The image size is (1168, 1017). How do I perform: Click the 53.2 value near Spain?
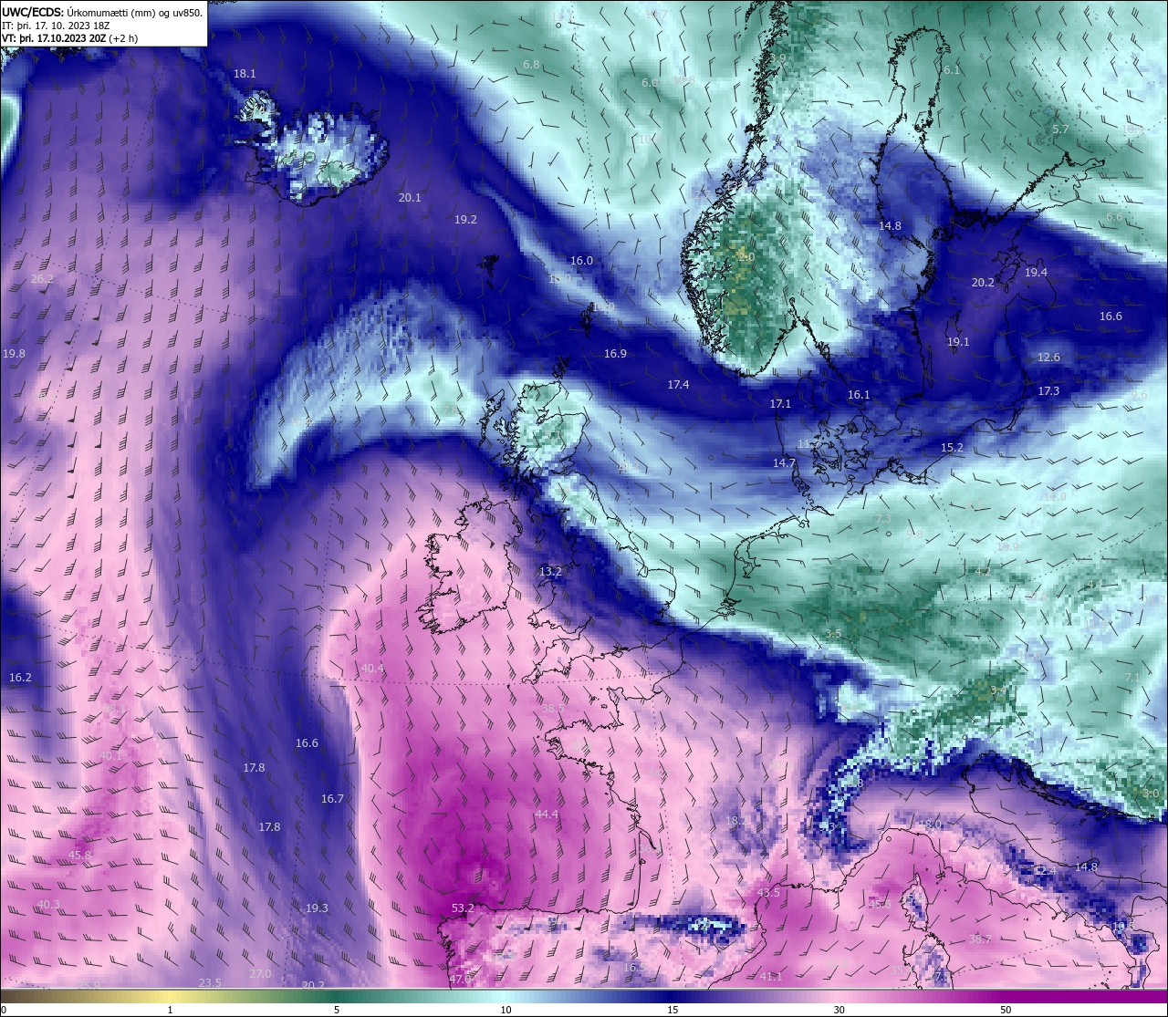pyautogui.click(x=463, y=908)
